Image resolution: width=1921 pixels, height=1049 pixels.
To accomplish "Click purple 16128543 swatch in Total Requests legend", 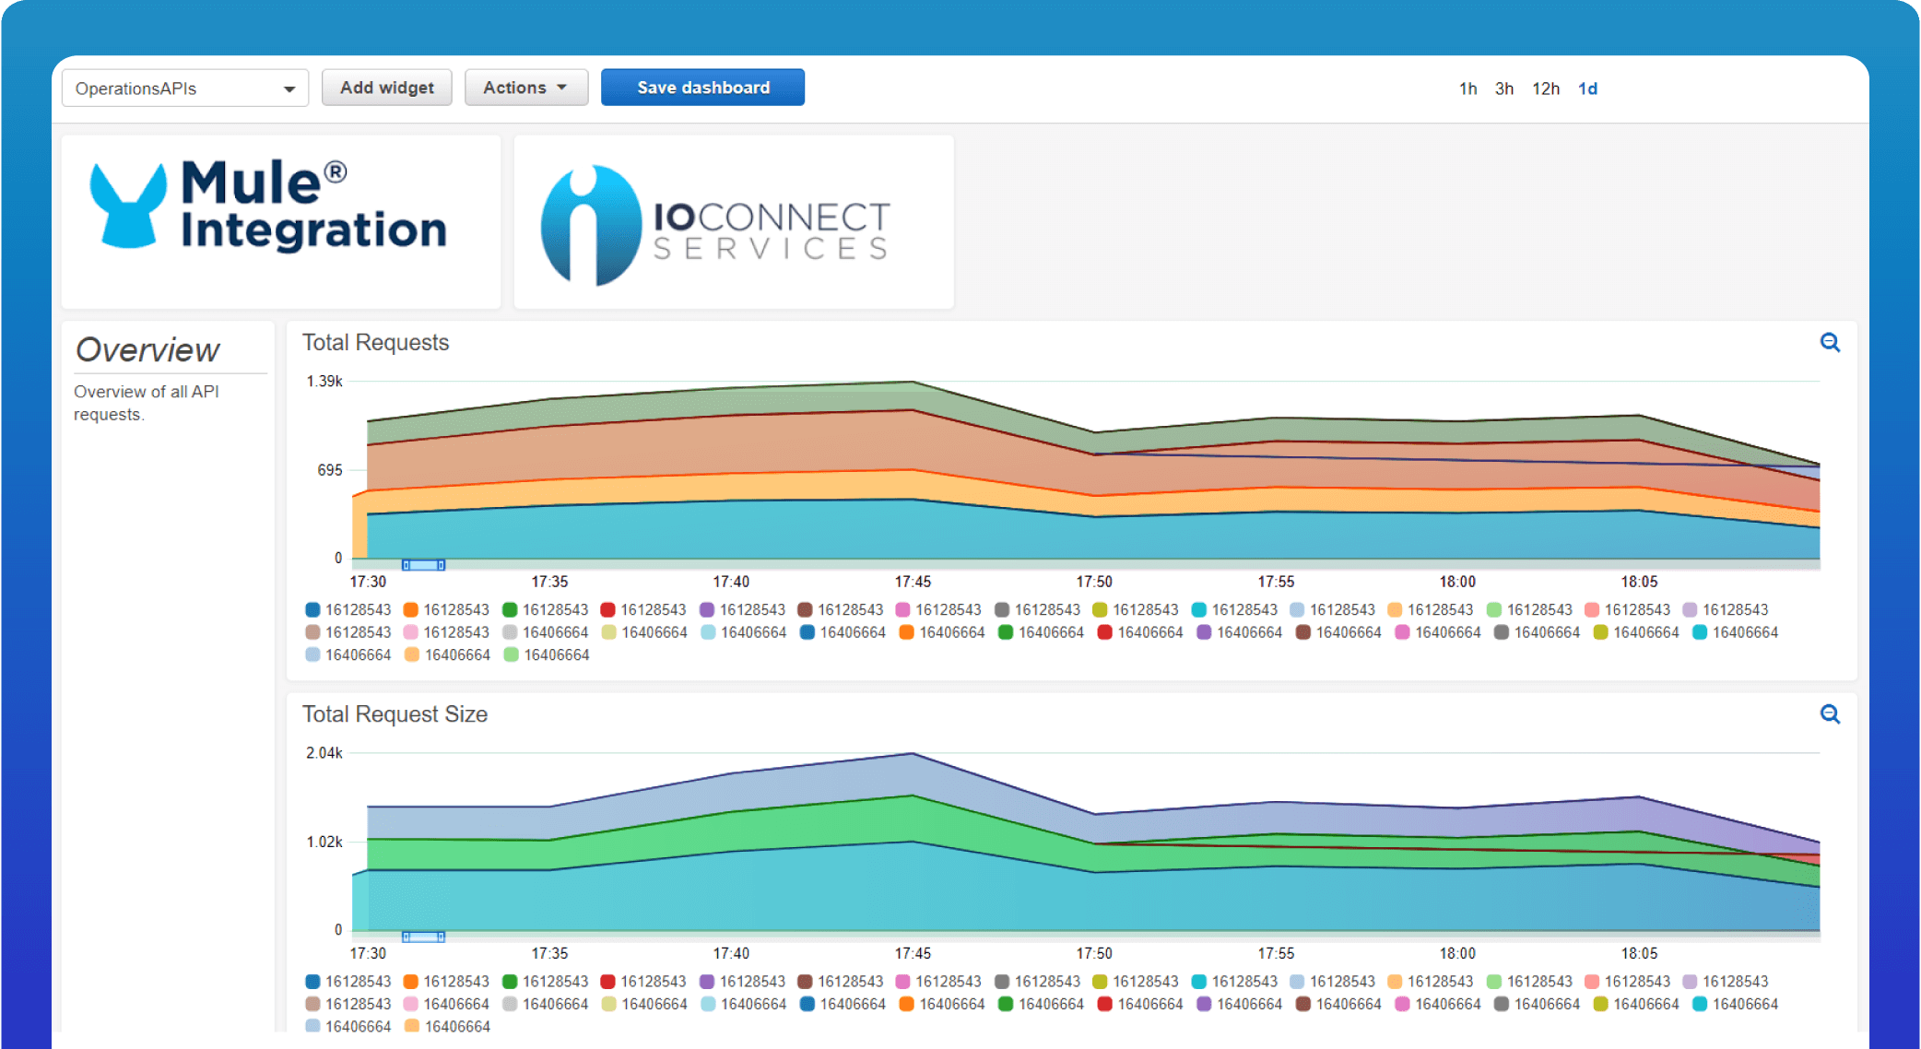I will pyautogui.click(x=707, y=609).
